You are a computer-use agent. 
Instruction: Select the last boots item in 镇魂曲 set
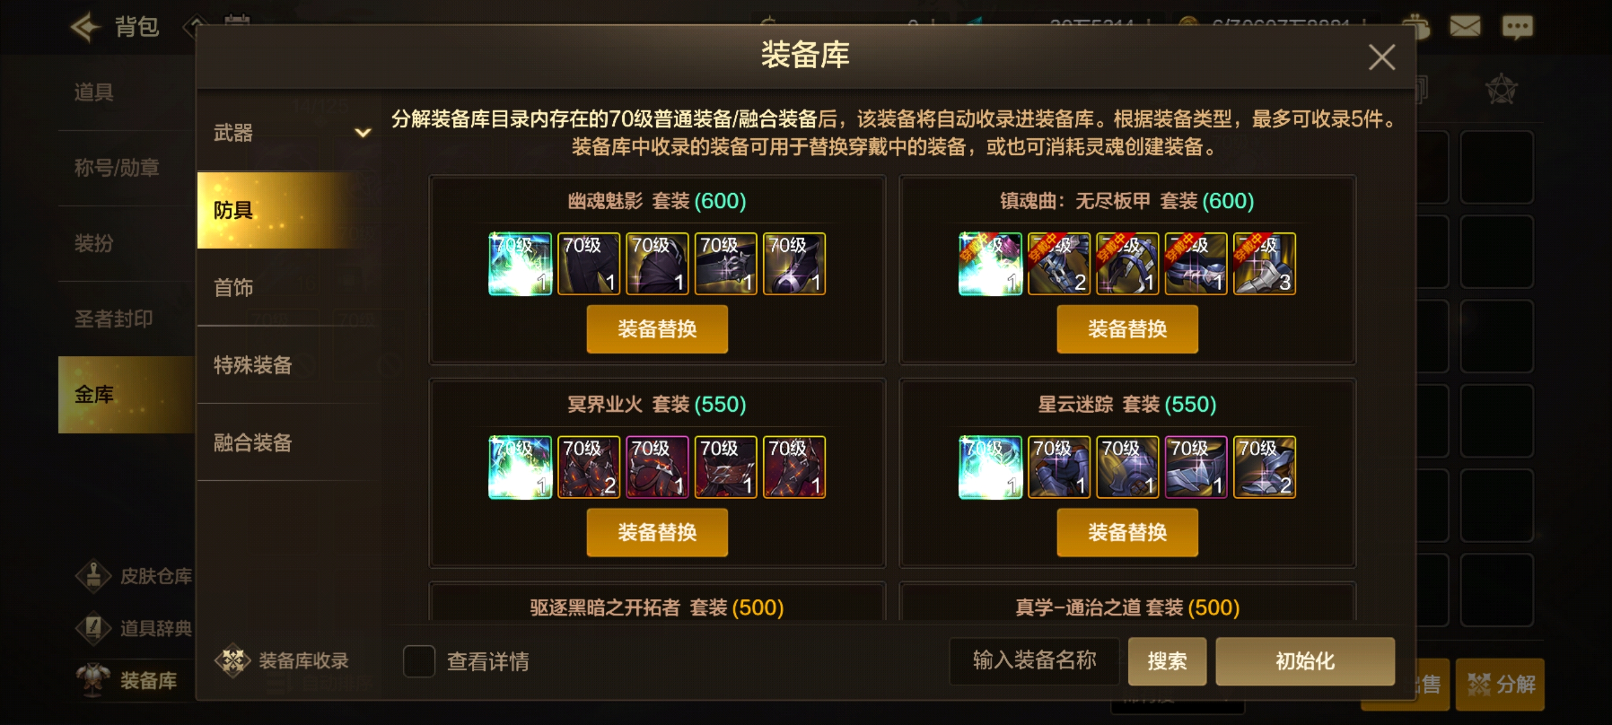[x=1264, y=264]
